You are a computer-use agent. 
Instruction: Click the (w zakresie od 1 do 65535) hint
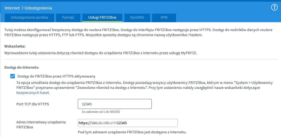pos(101,112)
